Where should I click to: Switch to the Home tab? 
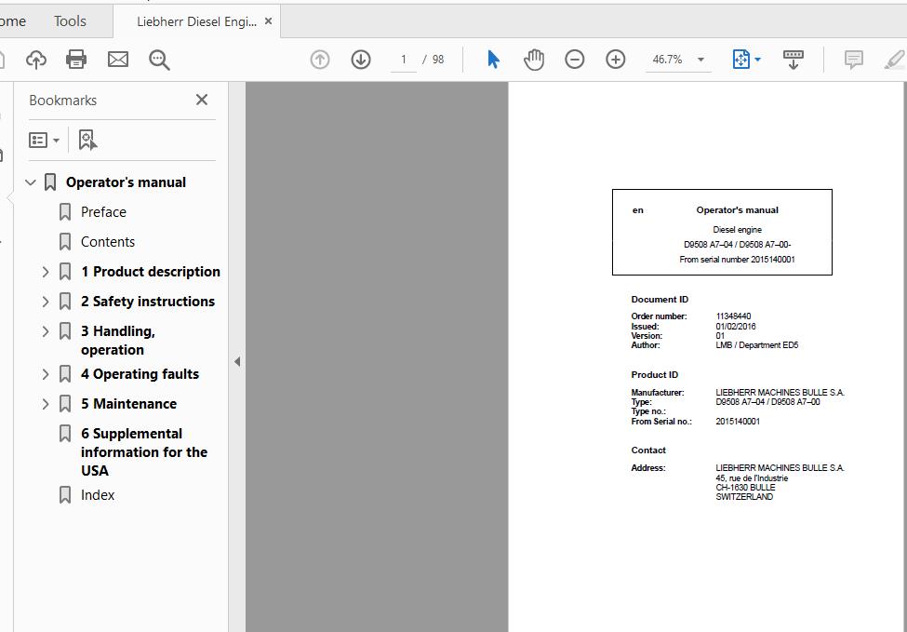point(13,20)
